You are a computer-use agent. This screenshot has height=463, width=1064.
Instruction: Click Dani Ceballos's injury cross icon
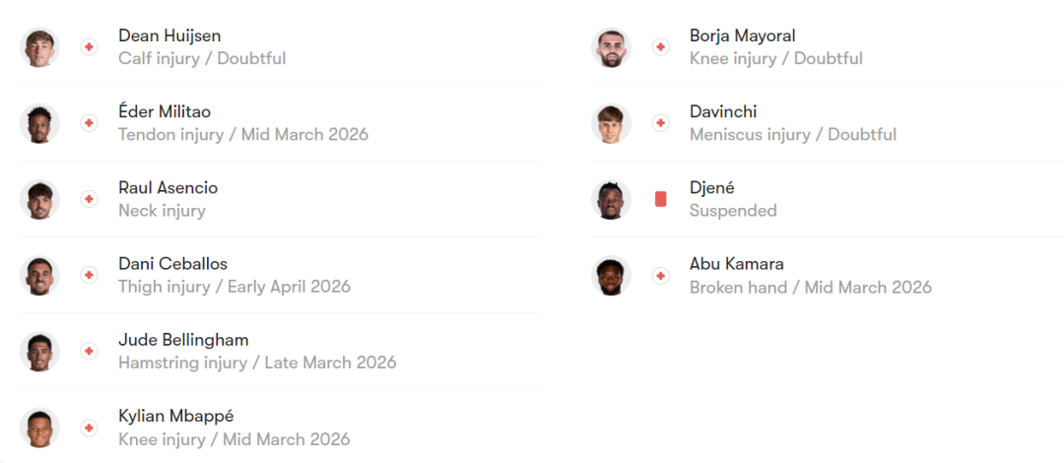89,275
